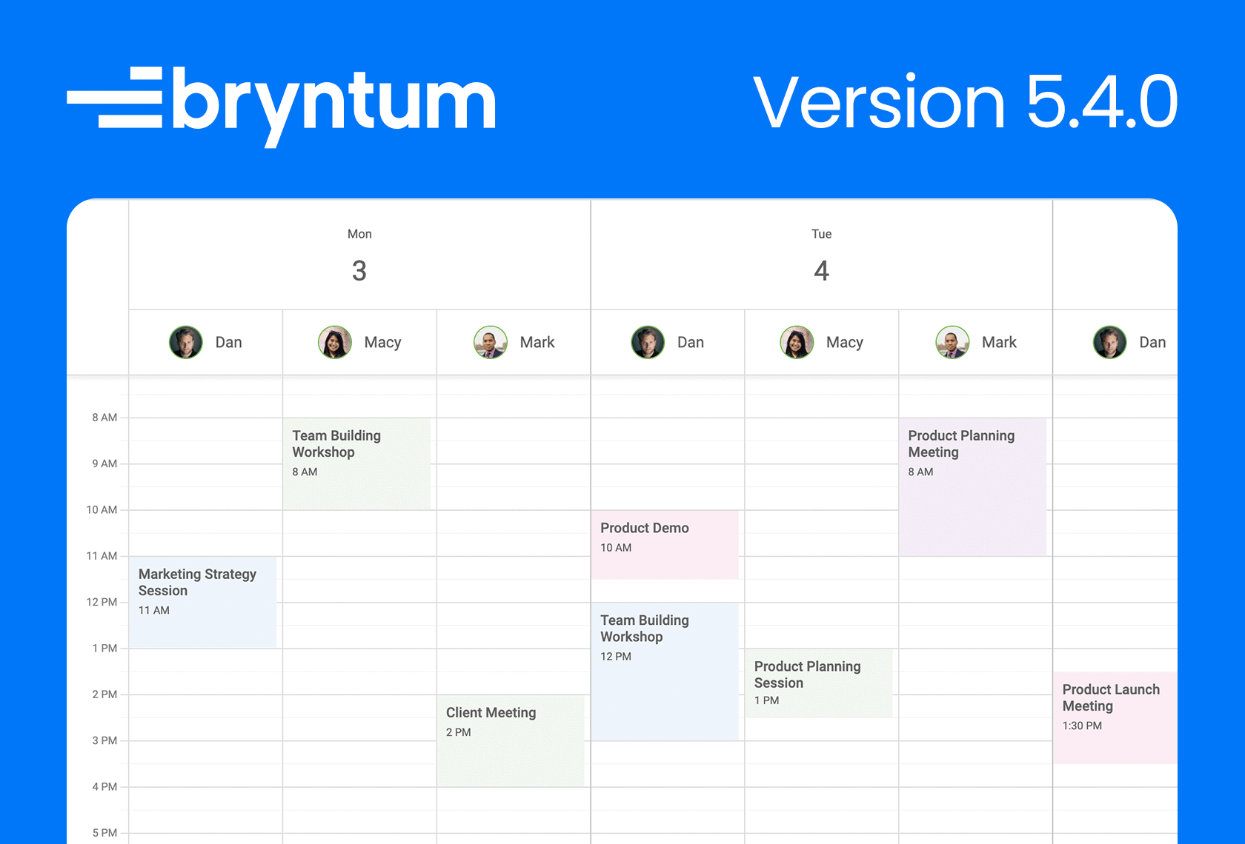Click Dan's avatar under Tuesday 4
1245x844 pixels.
coord(648,342)
